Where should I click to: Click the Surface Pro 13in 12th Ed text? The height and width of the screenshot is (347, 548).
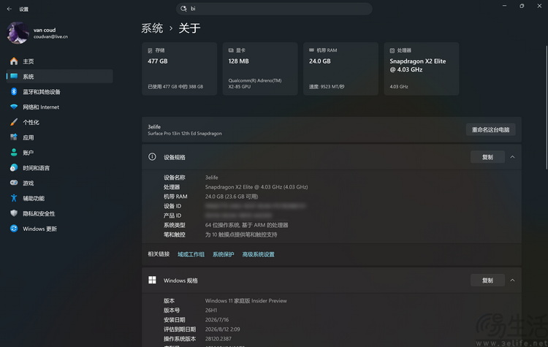(185, 134)
